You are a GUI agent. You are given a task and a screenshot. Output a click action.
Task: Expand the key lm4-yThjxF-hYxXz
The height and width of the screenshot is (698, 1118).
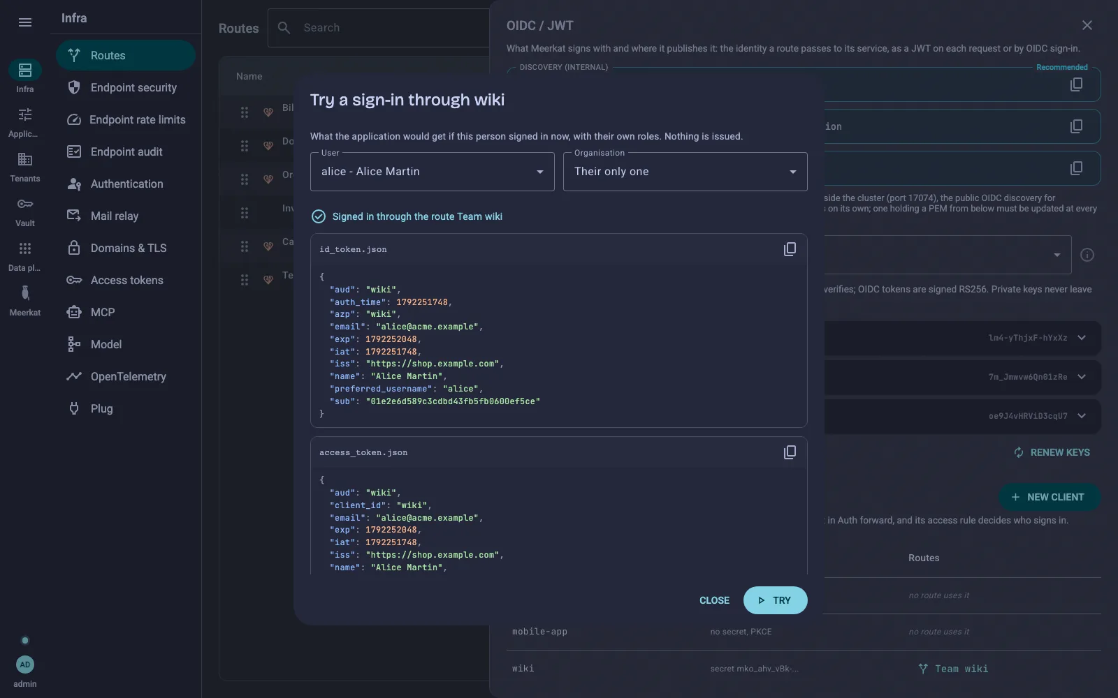point(1082,338)
